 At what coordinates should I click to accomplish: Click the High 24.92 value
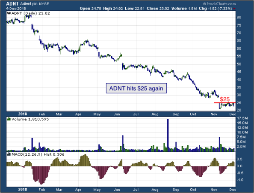click(x=113, y=9)
